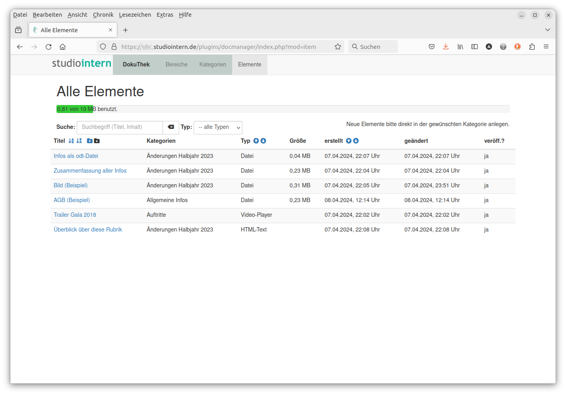Screen dimensions: 566x395
Task: Open the Lesezeichen menu
Action: click(135, 15)
